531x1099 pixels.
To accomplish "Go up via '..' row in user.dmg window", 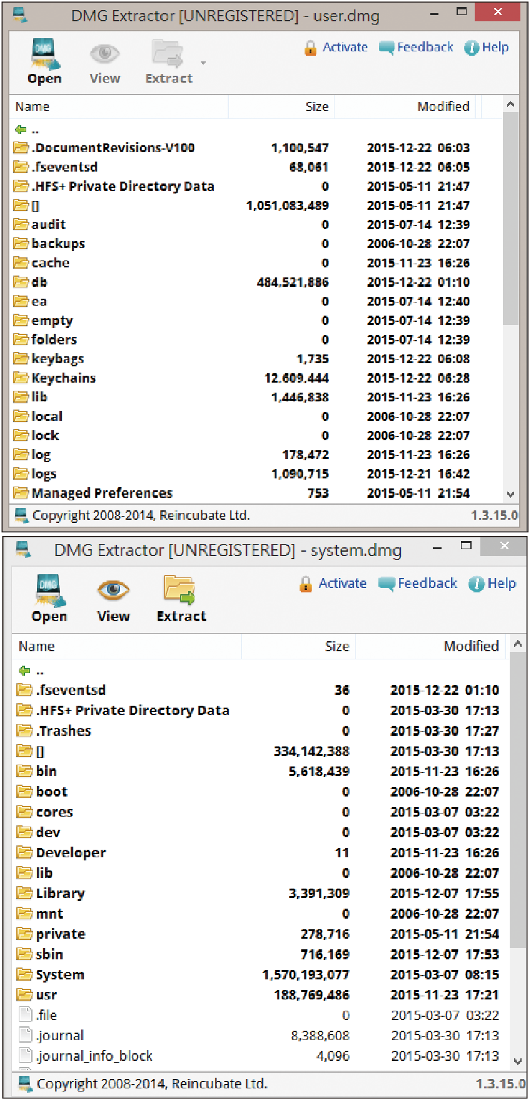I will pos(28,130).
